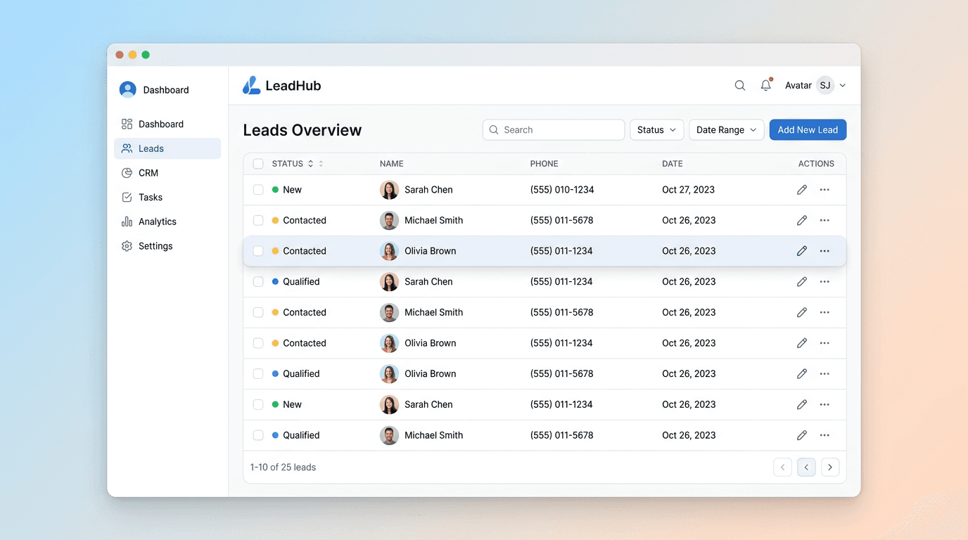
Task: Select all leads using the header checkbox
Action: tap(258, 163)
